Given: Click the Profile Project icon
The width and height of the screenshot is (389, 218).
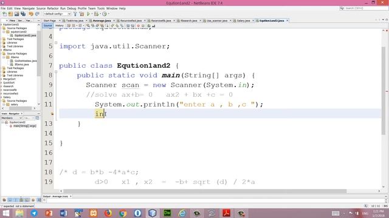Looking at the screenshot, I should pos(105,14).
